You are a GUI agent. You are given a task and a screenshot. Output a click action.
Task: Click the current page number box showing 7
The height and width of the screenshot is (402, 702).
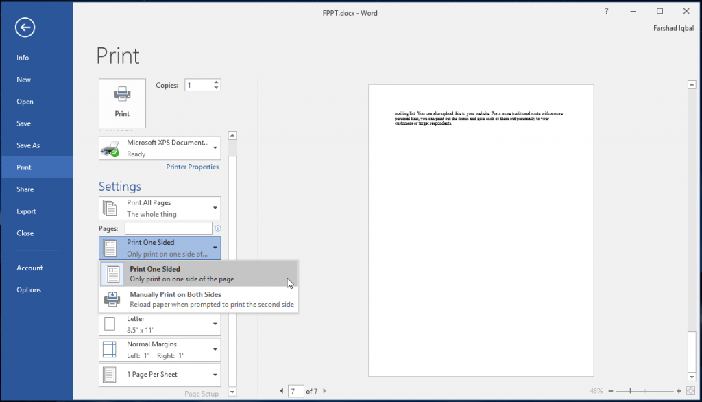(x=295, y=390)
